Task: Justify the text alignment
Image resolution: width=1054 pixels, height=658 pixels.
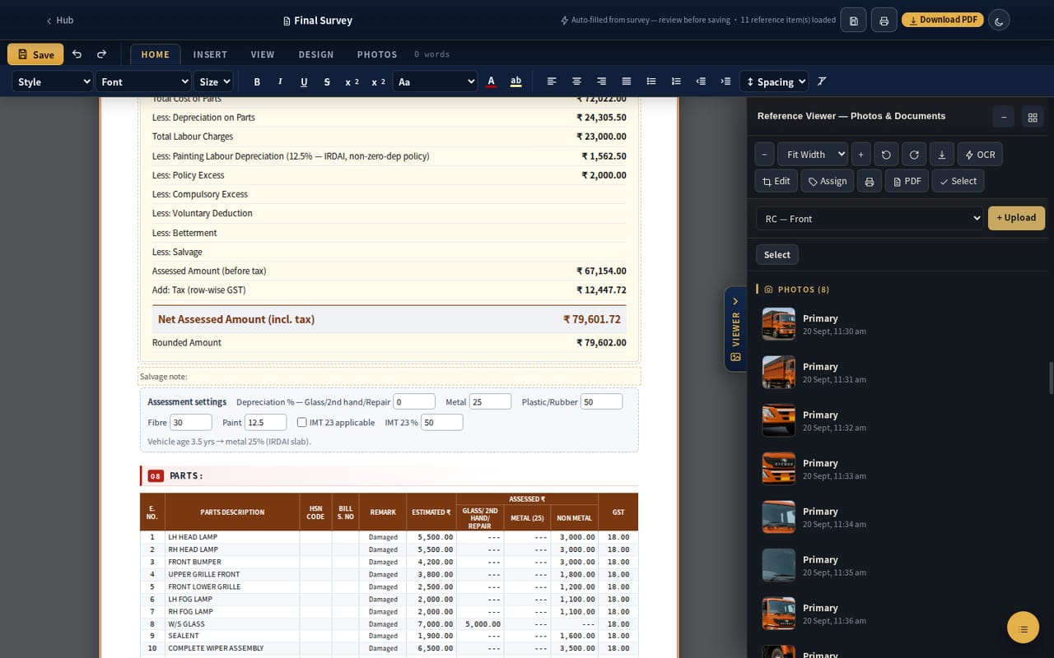Action: point(627,81)
